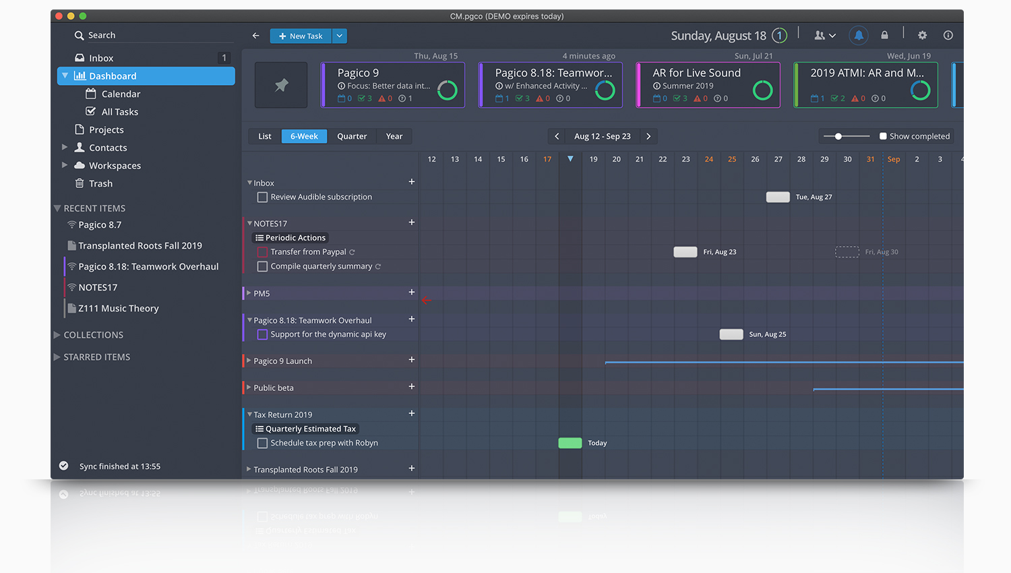Click the pinned items pin tile
This screenshot has height=573, width=1011.
point(281,85)
